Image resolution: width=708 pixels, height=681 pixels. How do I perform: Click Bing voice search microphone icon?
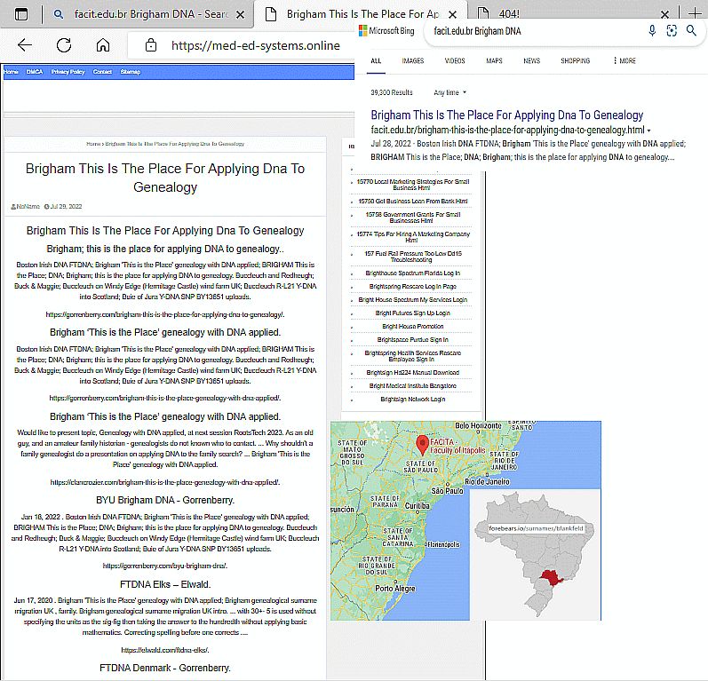(652, 31)
